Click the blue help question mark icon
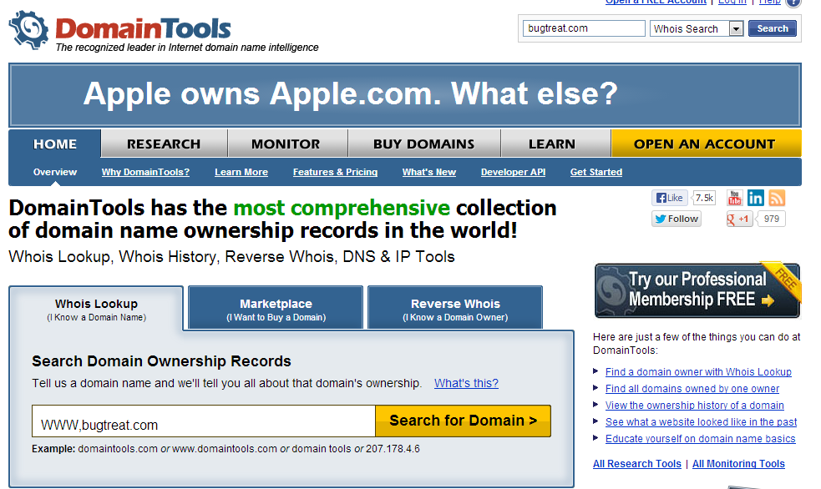This screenshot has width=821, height=489. 793,3
